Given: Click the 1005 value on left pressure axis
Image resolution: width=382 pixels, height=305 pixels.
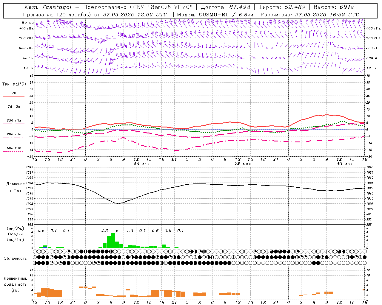Looking at the screenshot, I should (x=29, y=204).
